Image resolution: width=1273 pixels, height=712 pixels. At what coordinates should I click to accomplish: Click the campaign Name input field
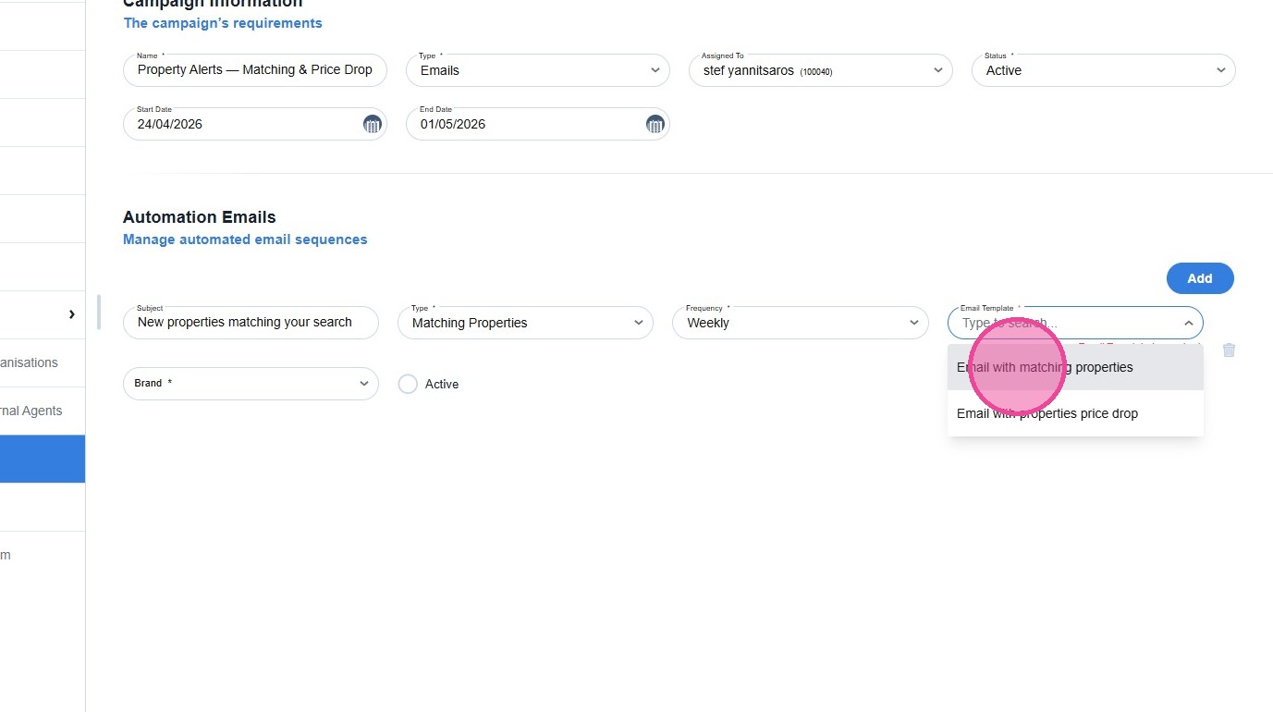tap(255, 70)
